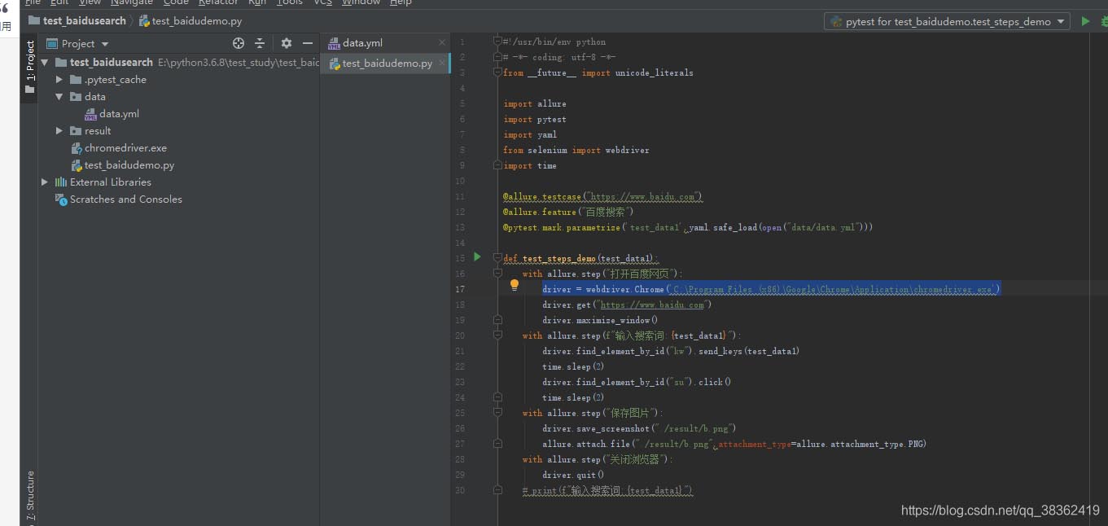The width and height of the screenshot is (1108, 526).
Task: Open Project panel settings gear
Action: [x=286, y=43]
